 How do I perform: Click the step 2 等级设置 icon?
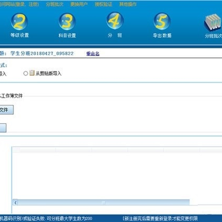19,22
